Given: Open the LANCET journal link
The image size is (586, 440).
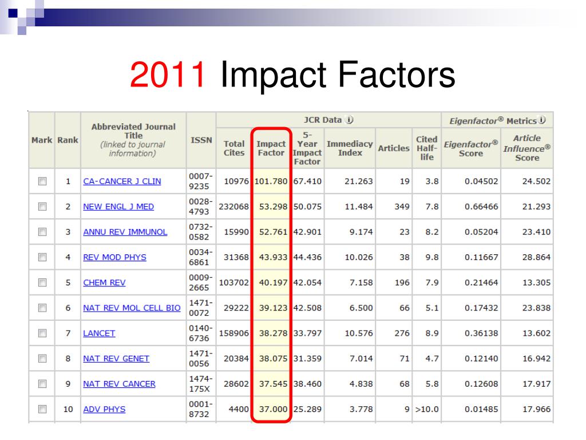Looking at the screenshot, I should coord(99,333).
